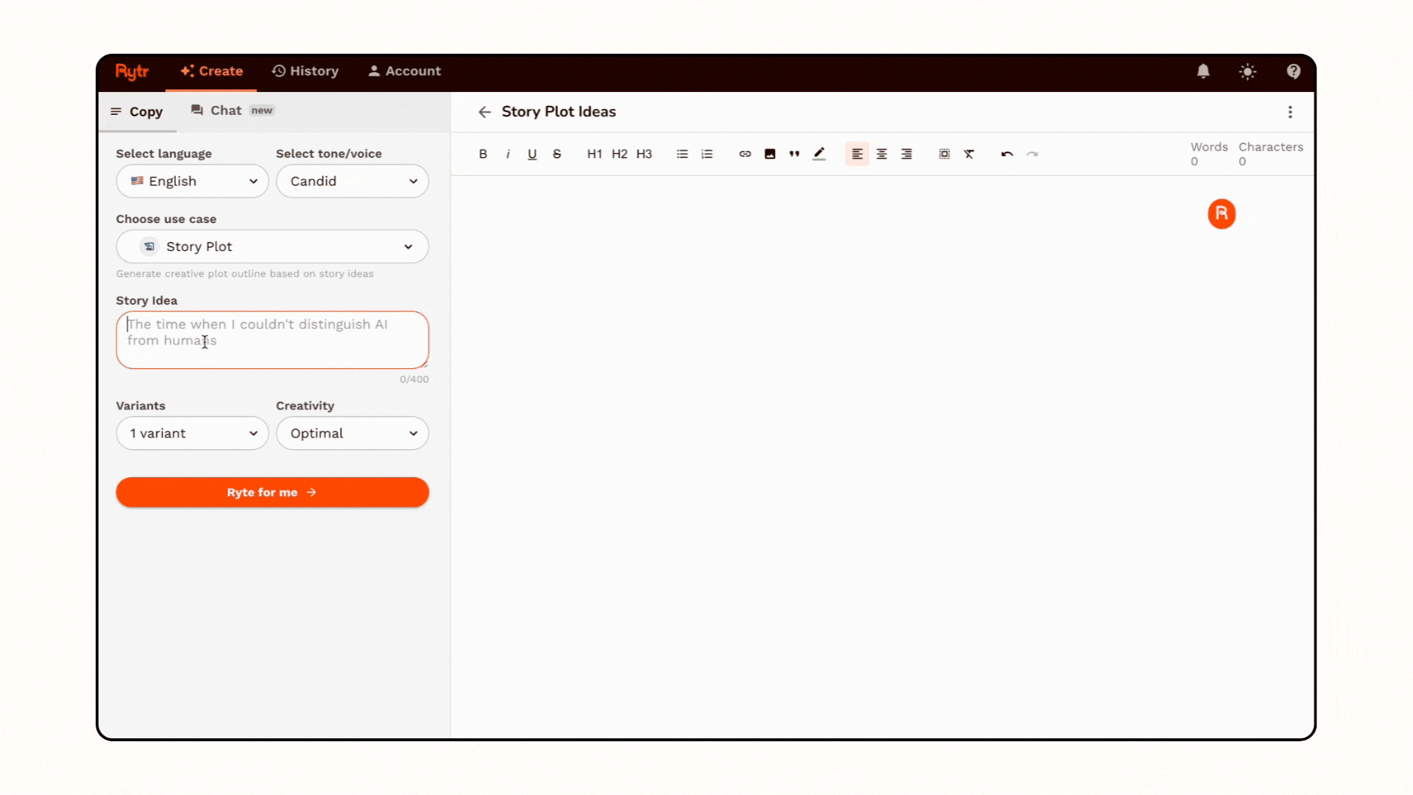Open the Candid tone/voice dropdown
Viewport: 1413px width, 795px height.
click(352, 181)
